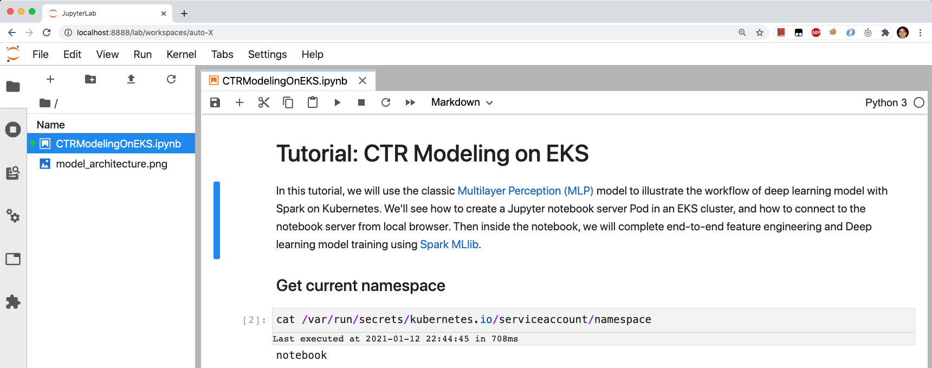Click the JupyterLab logo
Screen dimensions: 932x368
pyautogui.click(x=13, y=54)
